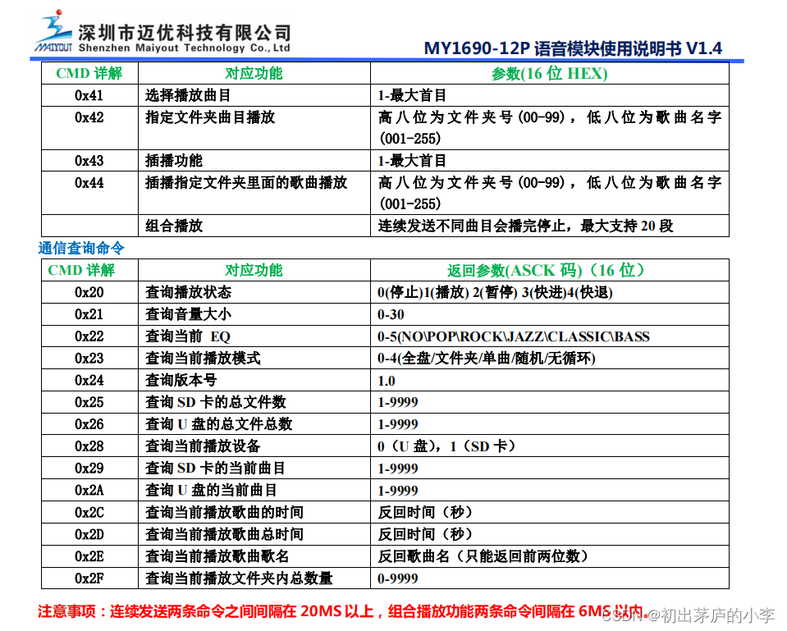787x631 pixels.
Task: Select the 0x21 command cell
Action: coord(89,314)
